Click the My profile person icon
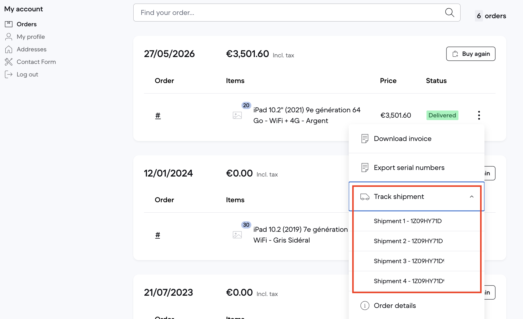523x319 pixels. click(9, 37)
